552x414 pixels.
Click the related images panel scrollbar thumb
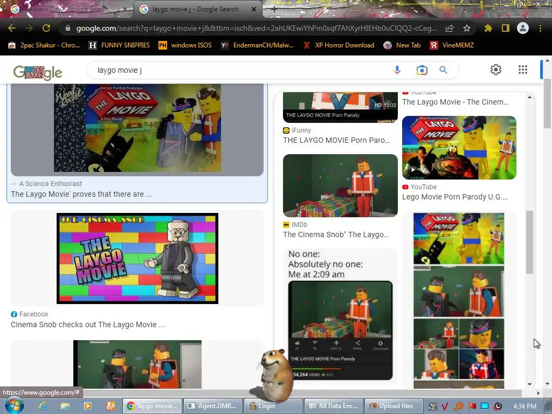coord(529,242)
